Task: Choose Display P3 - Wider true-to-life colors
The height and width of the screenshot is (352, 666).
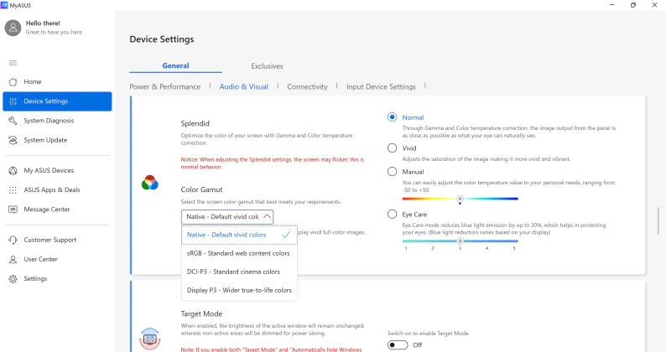Action: point(240,291)
